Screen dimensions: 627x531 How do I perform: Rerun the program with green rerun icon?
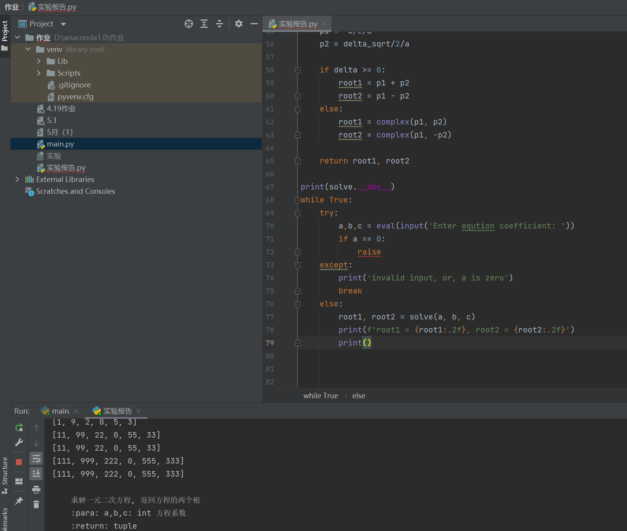point(19,427)
